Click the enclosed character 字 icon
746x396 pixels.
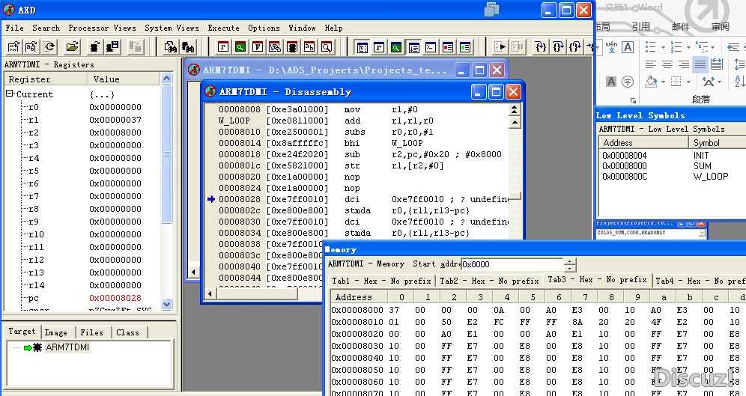click(627, 82)
